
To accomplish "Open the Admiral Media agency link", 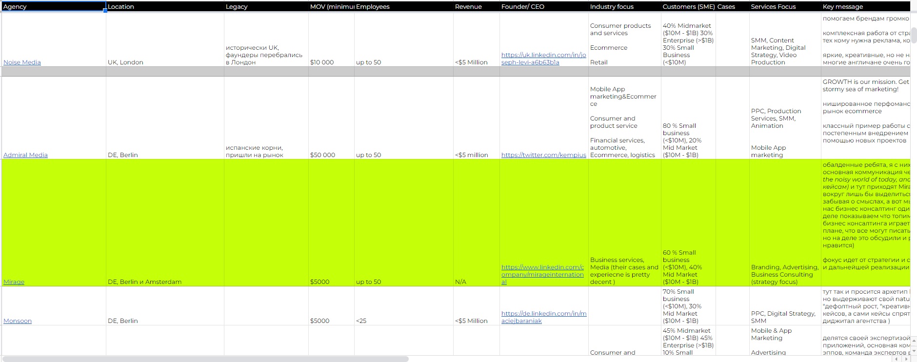I will tap(25, 155).
